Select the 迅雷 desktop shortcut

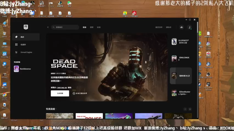click(x=32, y=14)
